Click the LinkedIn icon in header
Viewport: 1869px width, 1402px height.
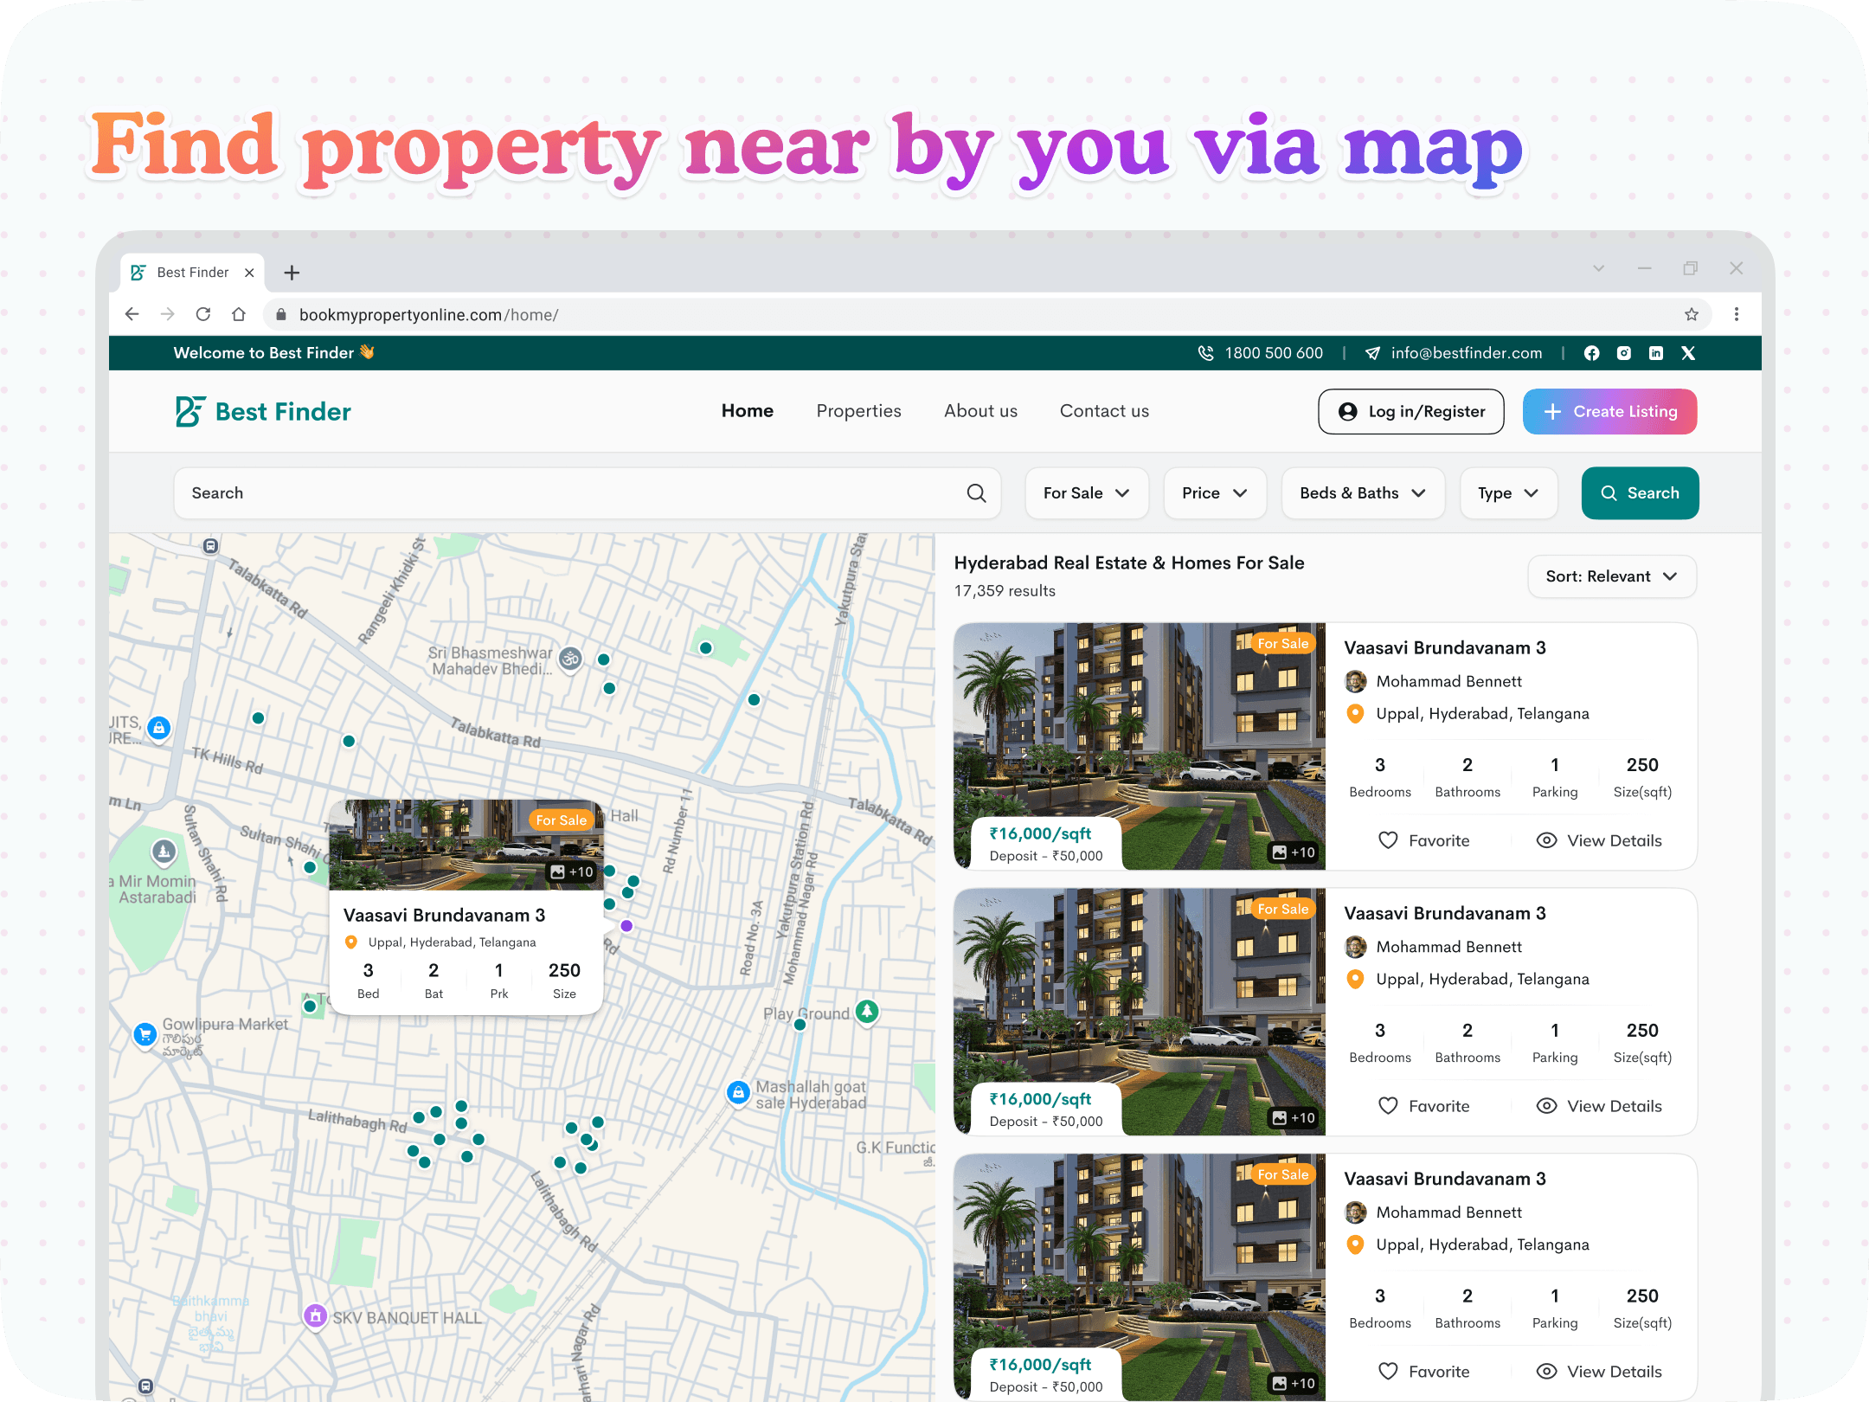1656,353
